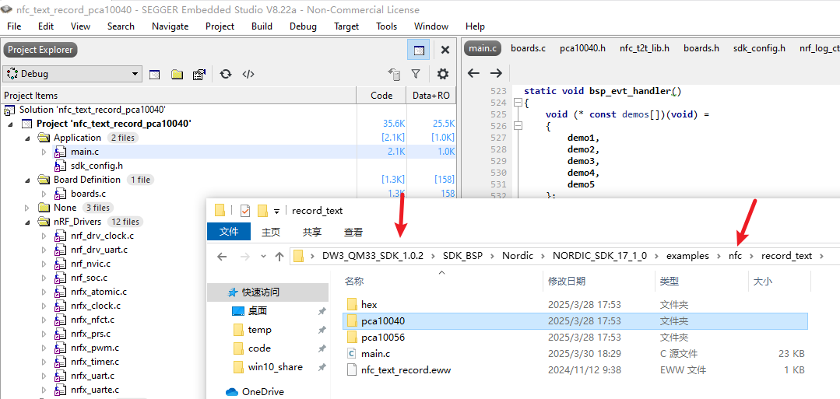Collapse the Project 'nfc_text_record_pca10040' node
Viewport: 840px width, 399px height.
click(x=11, y=124)
